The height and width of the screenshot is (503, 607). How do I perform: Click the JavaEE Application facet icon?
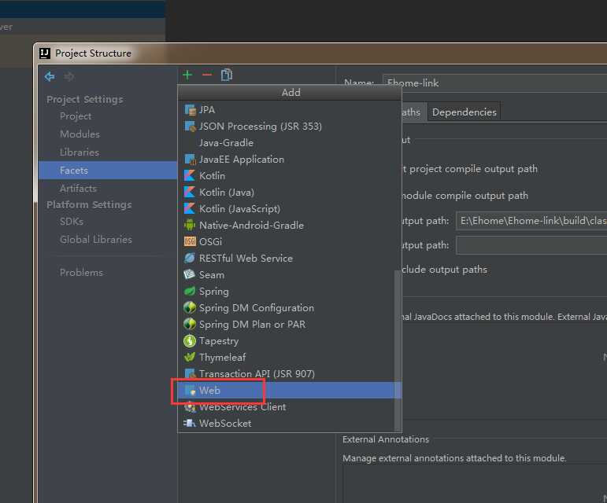190,160
